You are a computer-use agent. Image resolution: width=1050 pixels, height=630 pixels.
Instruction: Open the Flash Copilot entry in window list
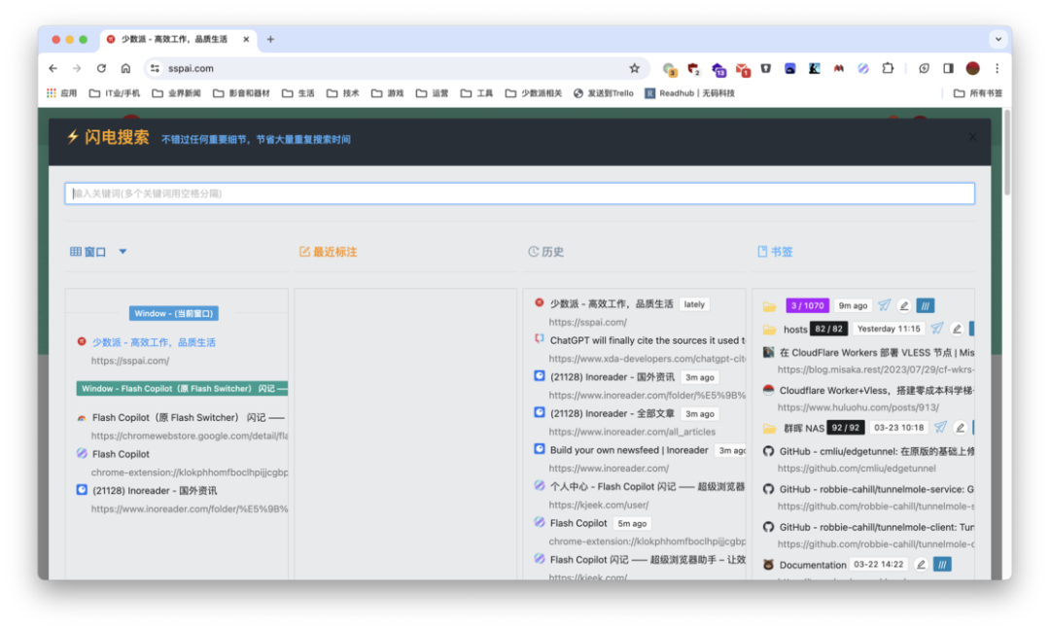click(121, 454)
